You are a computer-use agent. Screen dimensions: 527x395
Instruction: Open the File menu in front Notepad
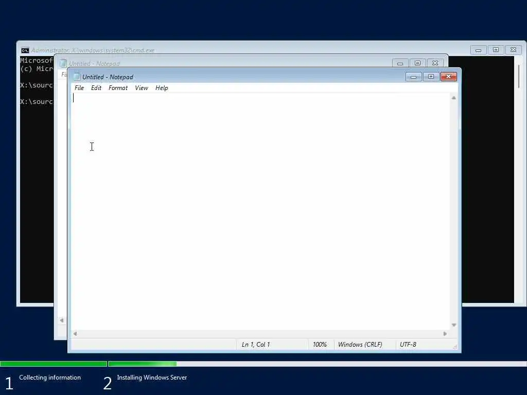79,87
